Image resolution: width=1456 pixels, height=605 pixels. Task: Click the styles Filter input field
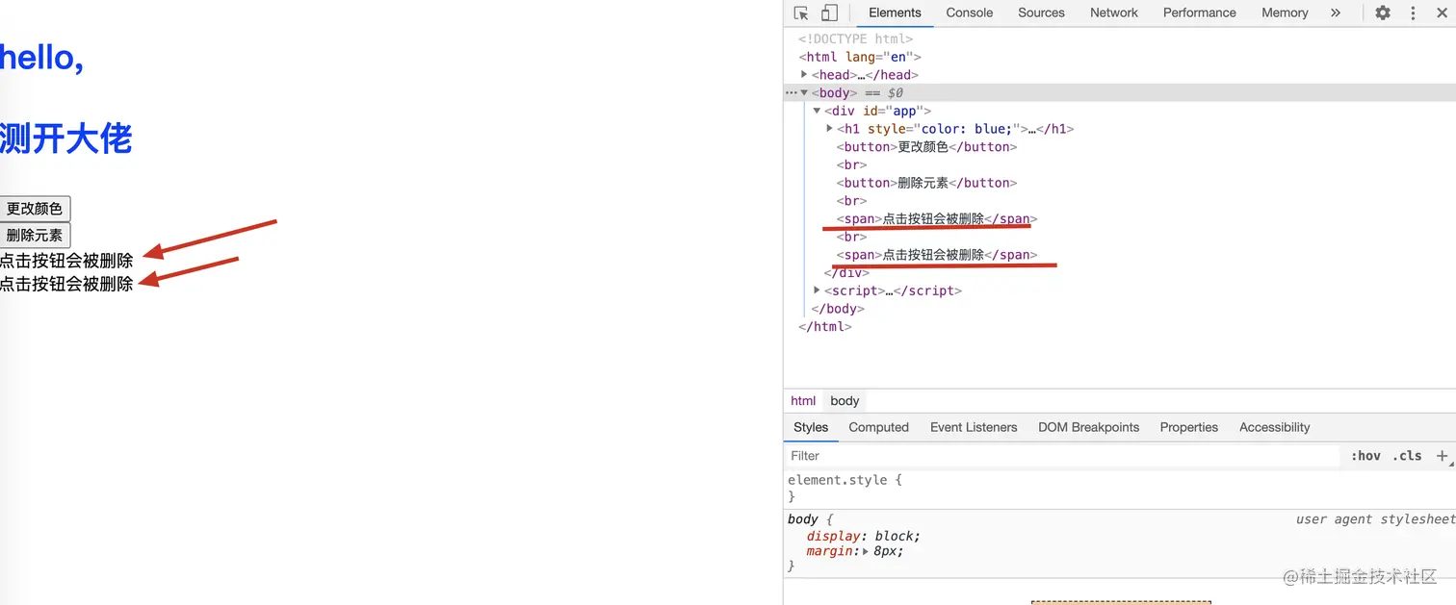pyautogui.click(x=1062, y=456)
